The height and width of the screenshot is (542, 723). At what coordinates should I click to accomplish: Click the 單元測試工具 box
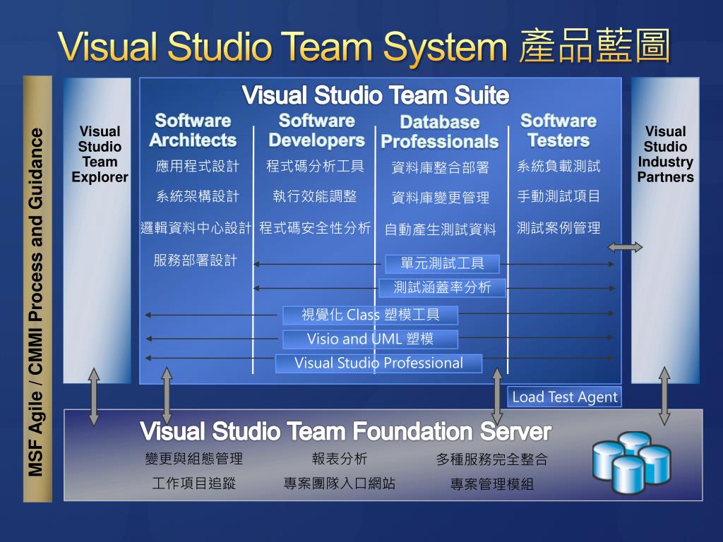coord(442,264)
